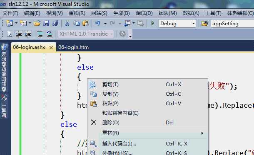Viewport: 254px width, 155px height.
Task: Save the current file with the disk icon
Action: [46, 24]
